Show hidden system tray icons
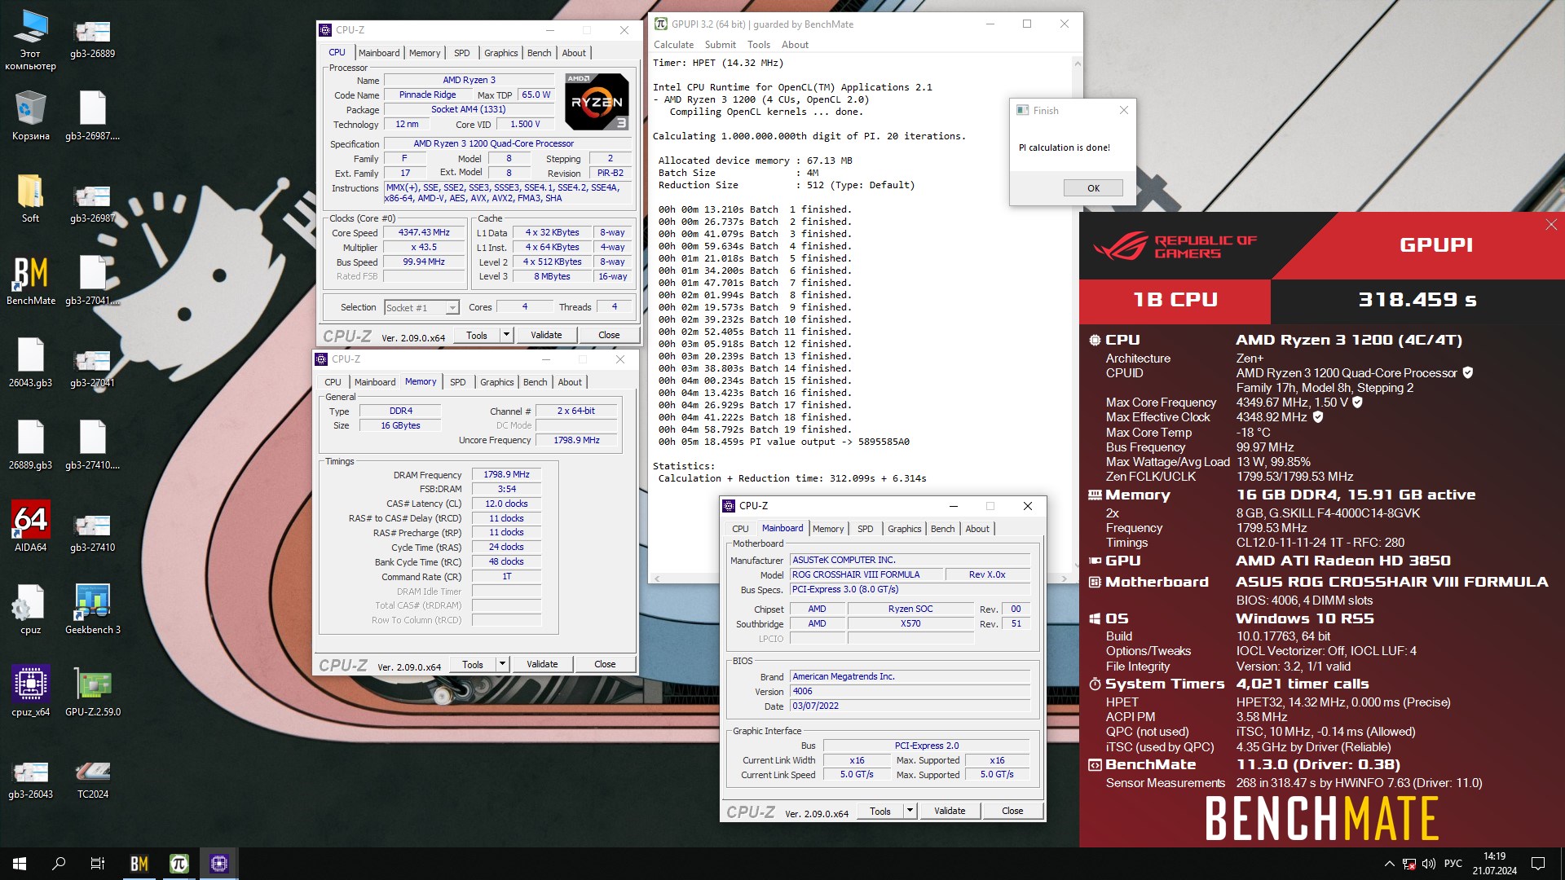1565x880 pixels. pyautogui.click(x=1389, y=864)
